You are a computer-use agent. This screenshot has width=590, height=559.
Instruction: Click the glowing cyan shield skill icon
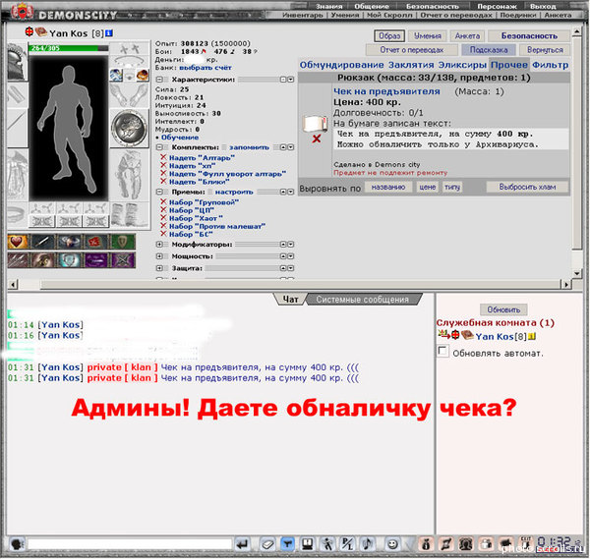[x=70, y=260]
